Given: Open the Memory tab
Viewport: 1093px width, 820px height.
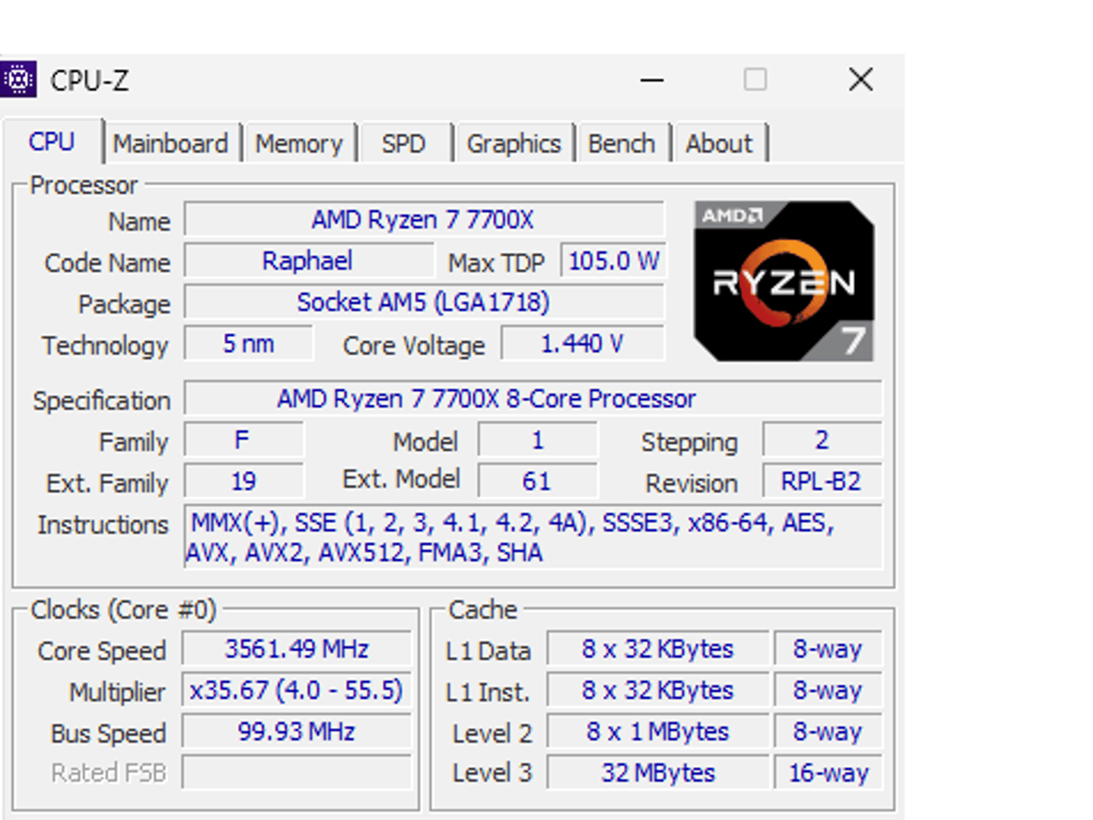Looking at the screenshot, I should click(299, 144).
